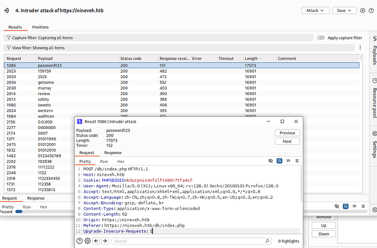The height and width of the screenshot is (248, 377).
Task: Open search settings gear in result window
Action: [88, 241]
